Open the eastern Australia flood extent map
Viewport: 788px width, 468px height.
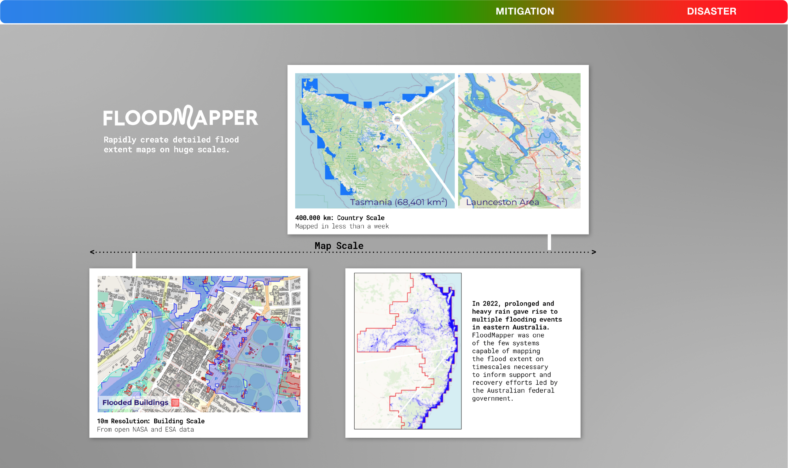[408, 351]
